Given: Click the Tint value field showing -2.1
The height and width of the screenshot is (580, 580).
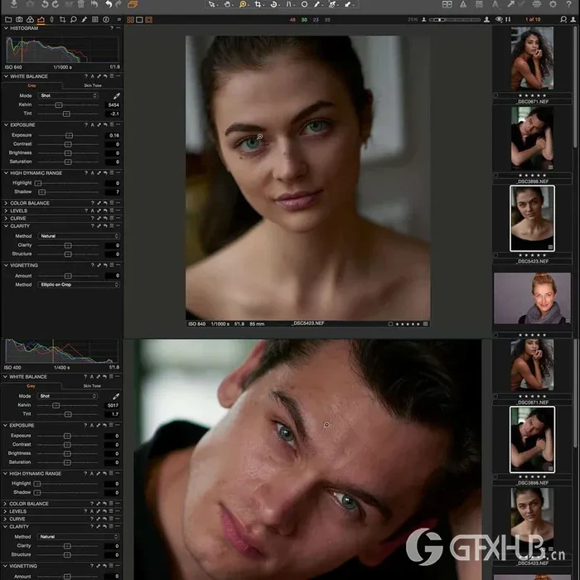Looking at the screenshot, I should pos(114,114).
